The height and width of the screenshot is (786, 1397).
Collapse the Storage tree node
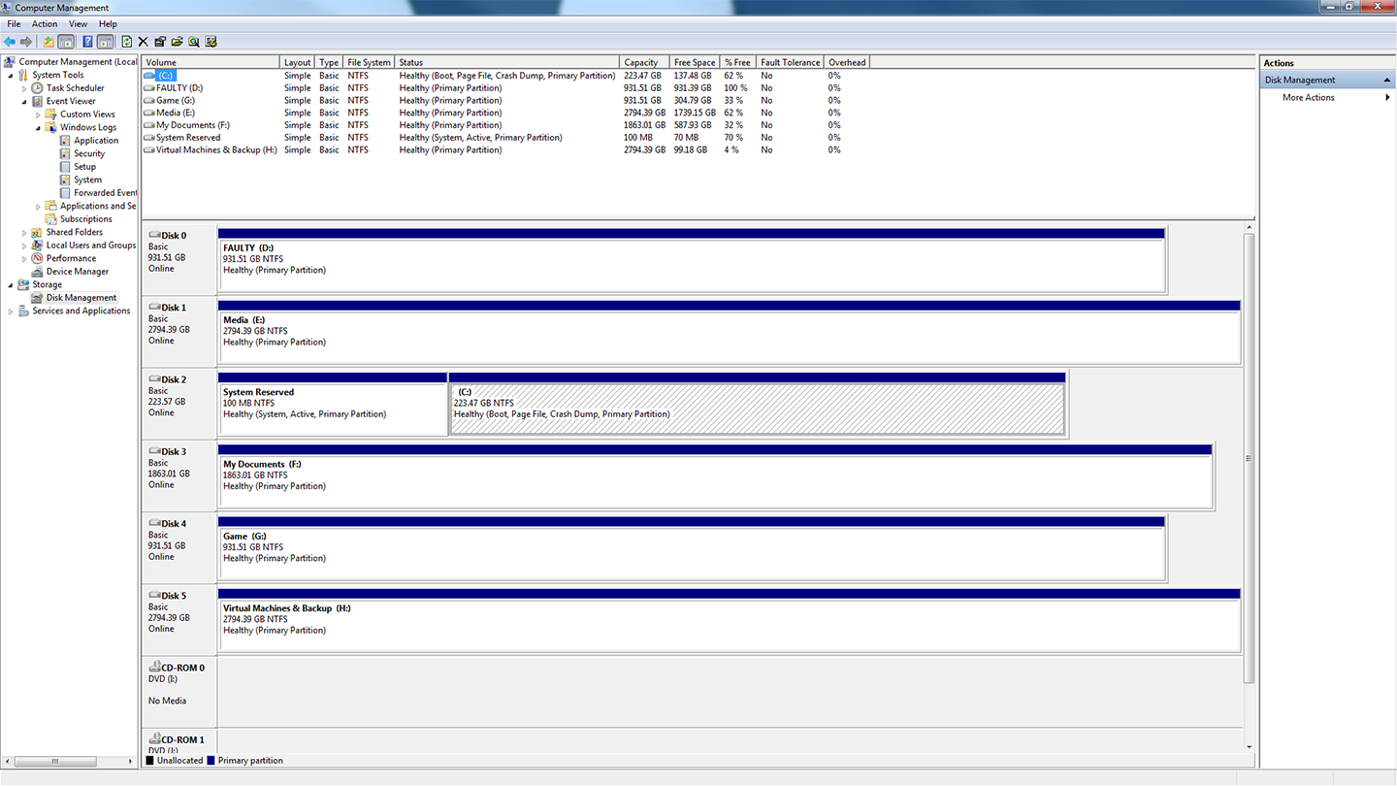(x=11, y=285)
